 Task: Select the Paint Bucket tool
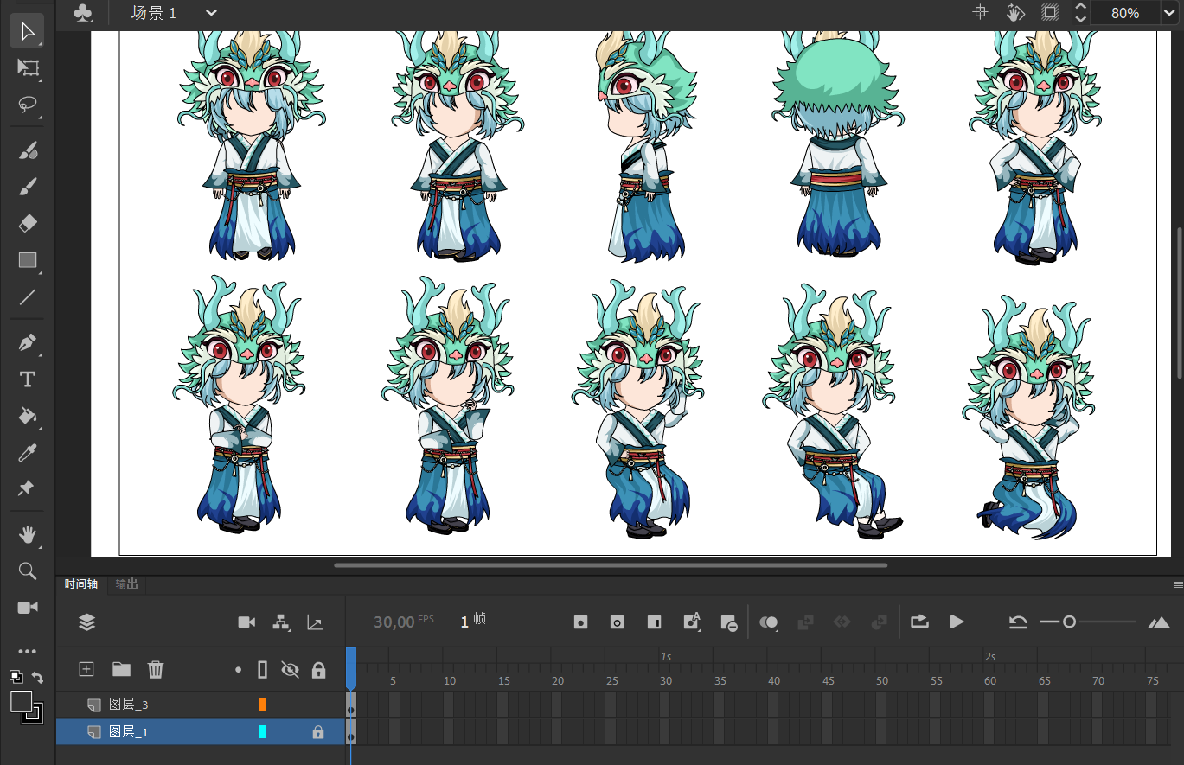[x=28, y=416]
